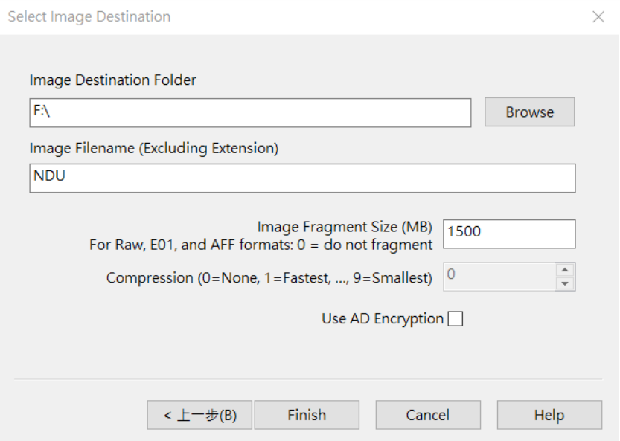Decrease compression with the down arrow
The width and height of the screenshot is (620, 441).
point(566,283)
